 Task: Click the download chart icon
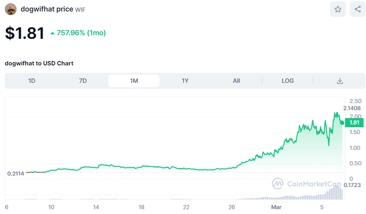coord(339,81)
